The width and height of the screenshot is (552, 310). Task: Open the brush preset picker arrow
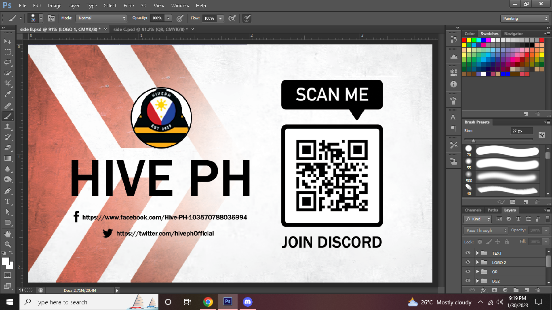(41, 18)
